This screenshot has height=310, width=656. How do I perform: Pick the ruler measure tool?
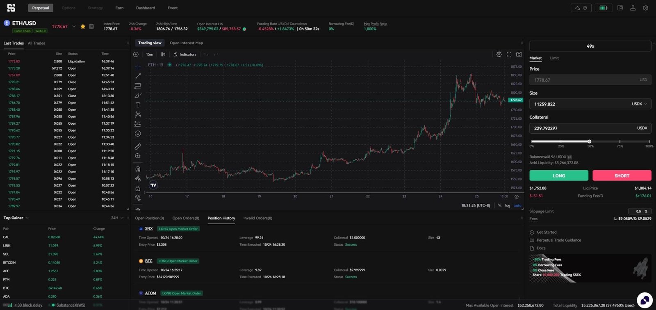click(138, 146)
